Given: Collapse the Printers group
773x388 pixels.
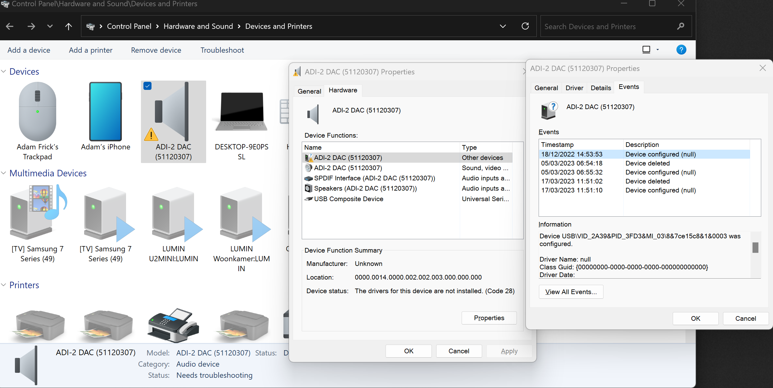Looking at the screenshot, I should (4, 285).
